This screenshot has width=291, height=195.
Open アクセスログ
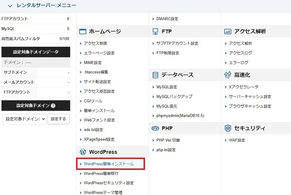click(240, 53)
